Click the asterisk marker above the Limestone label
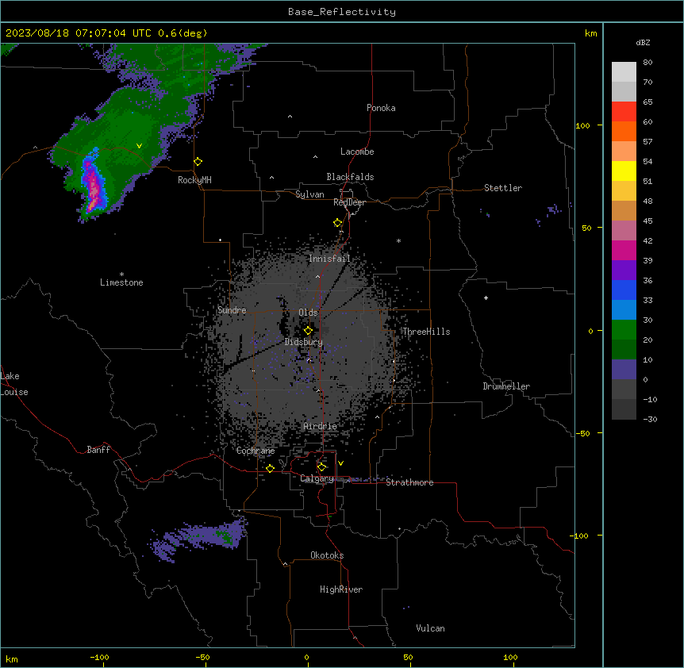 121,274
